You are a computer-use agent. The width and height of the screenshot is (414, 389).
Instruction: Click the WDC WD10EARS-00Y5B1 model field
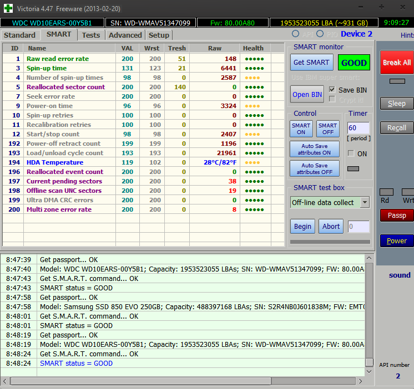[x=52, y=23]
